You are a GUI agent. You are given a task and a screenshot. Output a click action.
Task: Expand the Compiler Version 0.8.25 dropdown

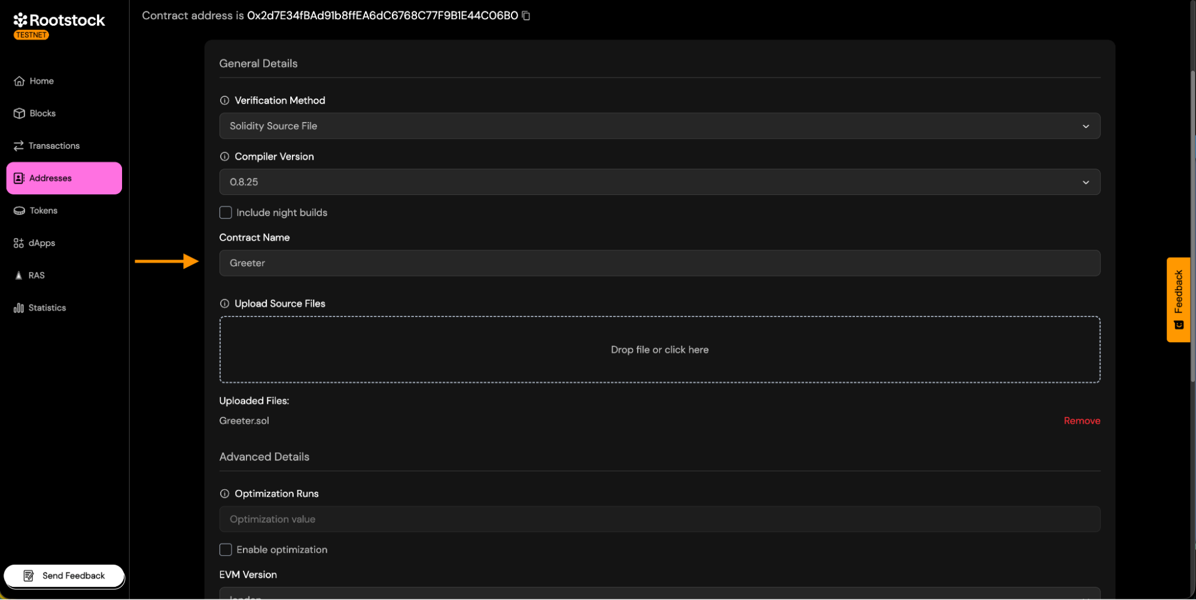click(659, 182)
